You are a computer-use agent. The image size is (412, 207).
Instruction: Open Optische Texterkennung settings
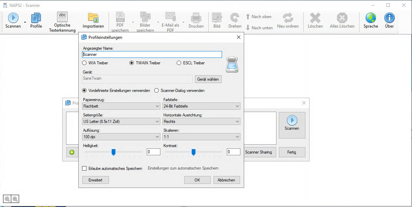coord(62,17)
